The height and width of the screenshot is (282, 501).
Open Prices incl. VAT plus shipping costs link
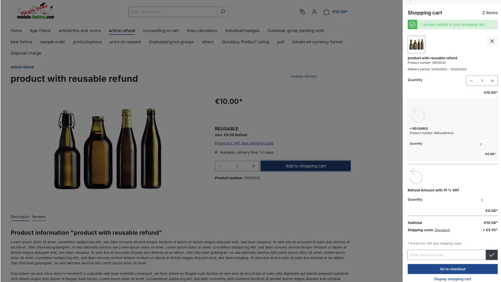pos(244,143)
